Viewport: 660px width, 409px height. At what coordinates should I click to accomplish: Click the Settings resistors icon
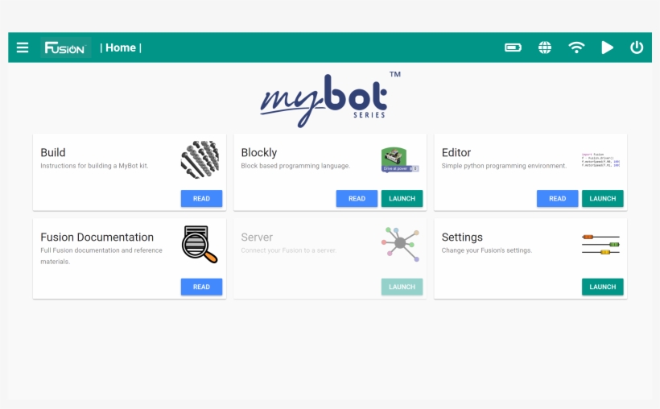(600, 244)
